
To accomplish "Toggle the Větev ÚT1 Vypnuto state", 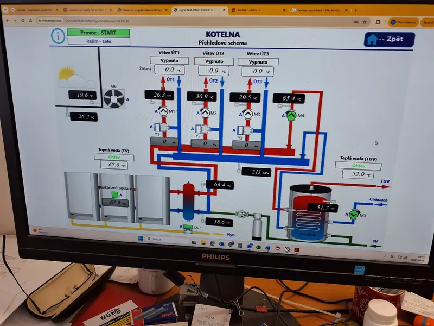I will click(x=169, y=60).
